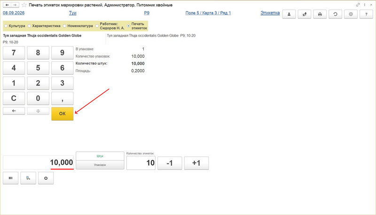Screen dimensions: 376x215
Task: Click the greyed scales button beside OK
Action: (x=38, y=111)
